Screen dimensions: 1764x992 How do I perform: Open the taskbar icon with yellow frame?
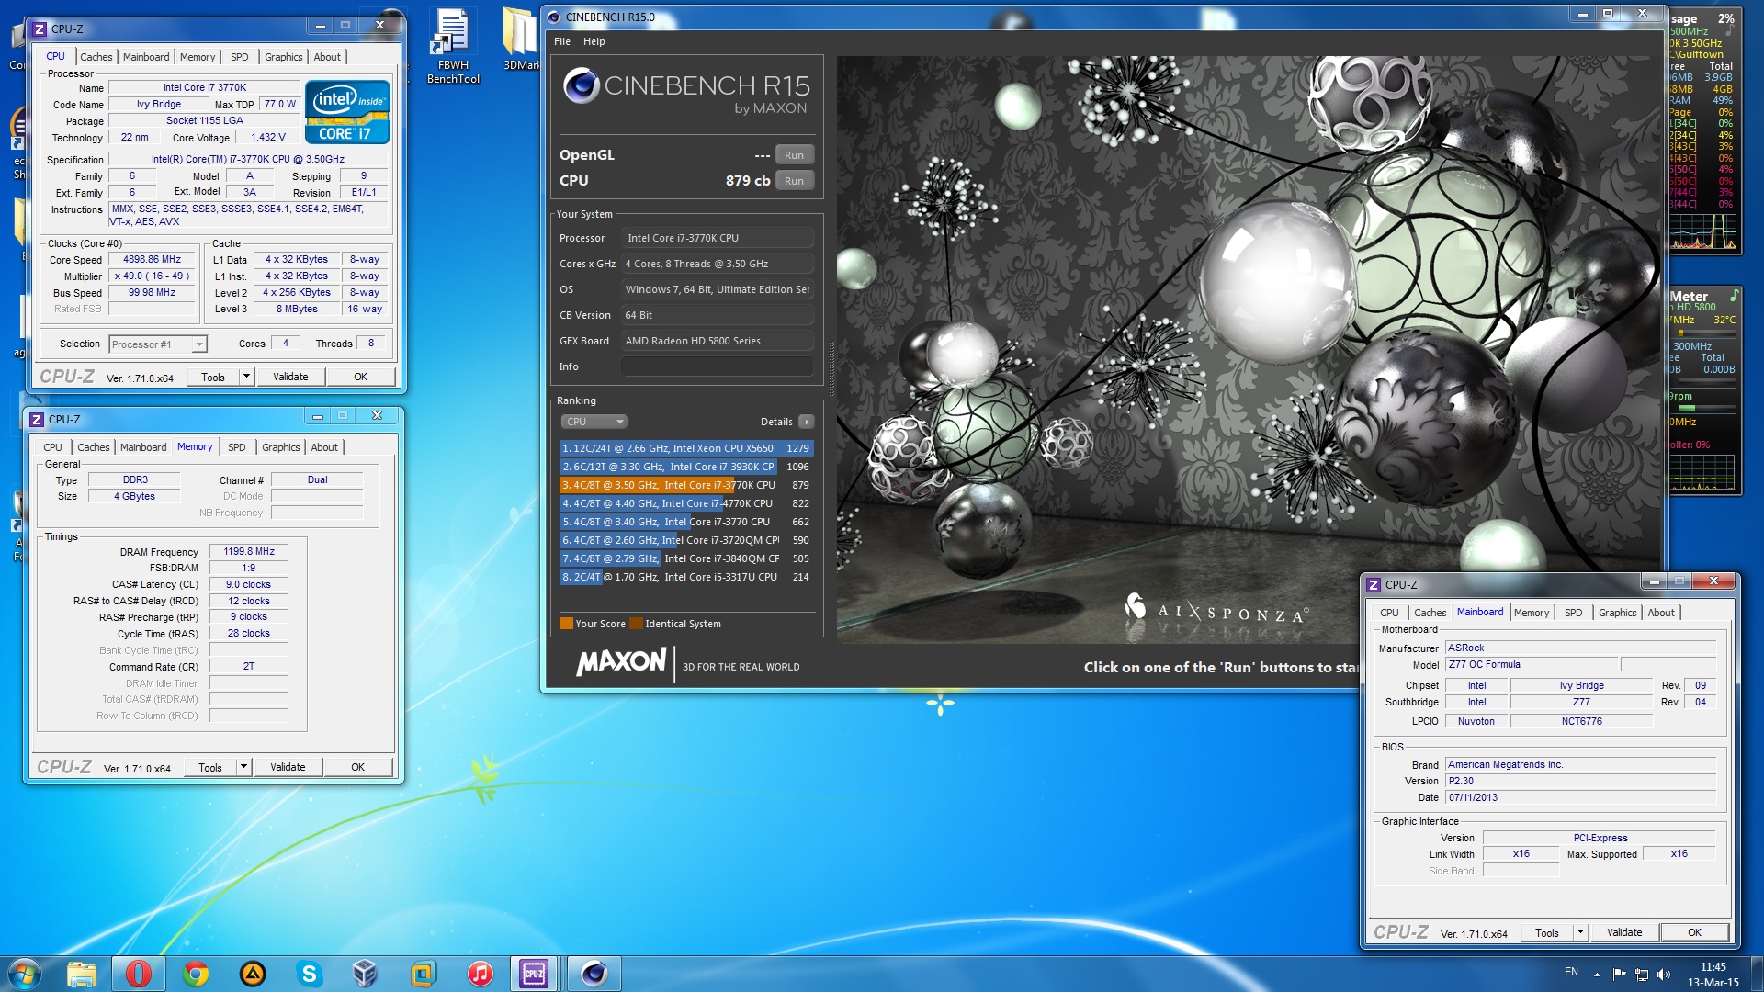pos(423,974)
